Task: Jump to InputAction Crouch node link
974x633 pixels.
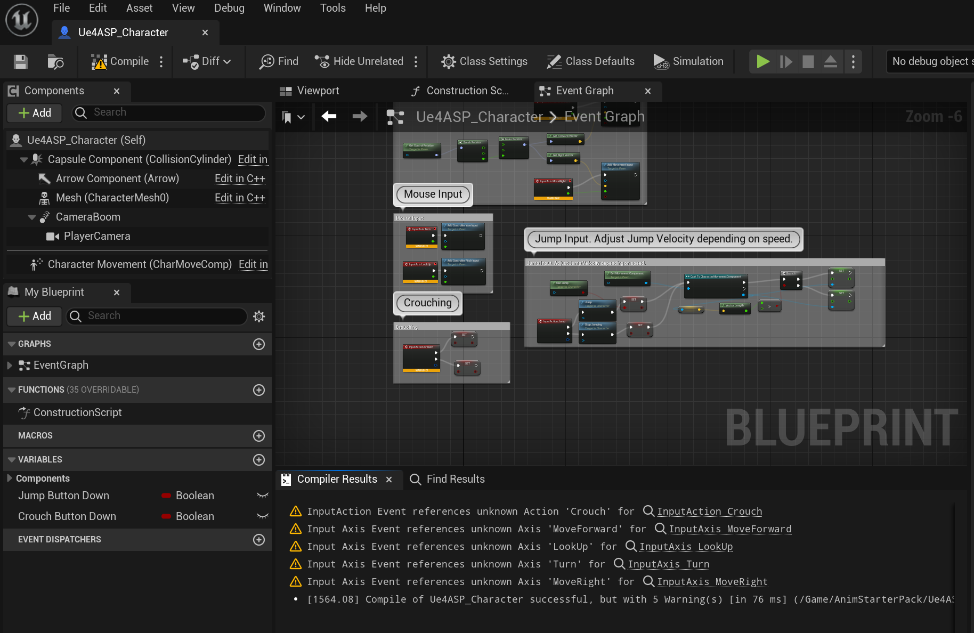Action: pyautogui.click(x=709, y=512)
